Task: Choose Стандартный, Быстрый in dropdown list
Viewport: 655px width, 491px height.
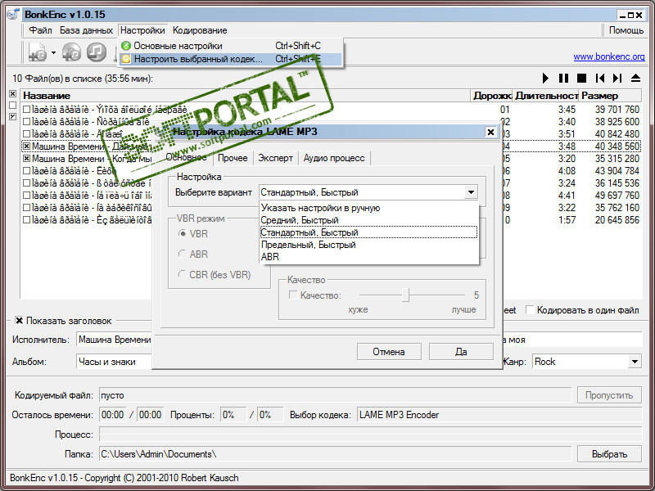Action: (x=368, y=232)
